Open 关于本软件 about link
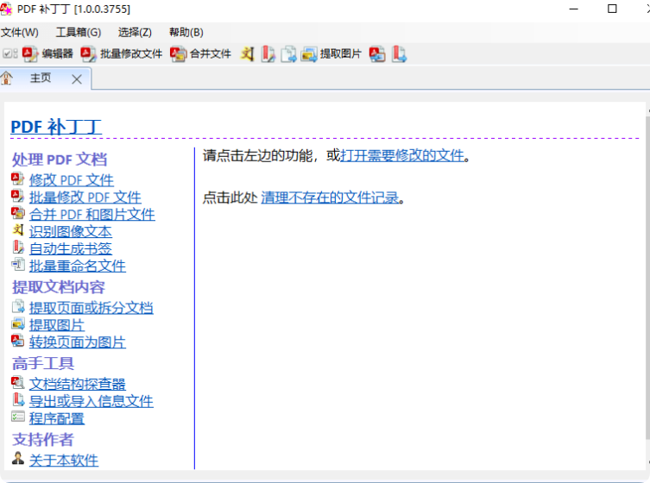650x483 pixels. 64,461
